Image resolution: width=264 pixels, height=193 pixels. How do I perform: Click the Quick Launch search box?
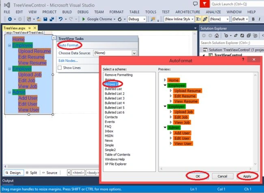237,4
